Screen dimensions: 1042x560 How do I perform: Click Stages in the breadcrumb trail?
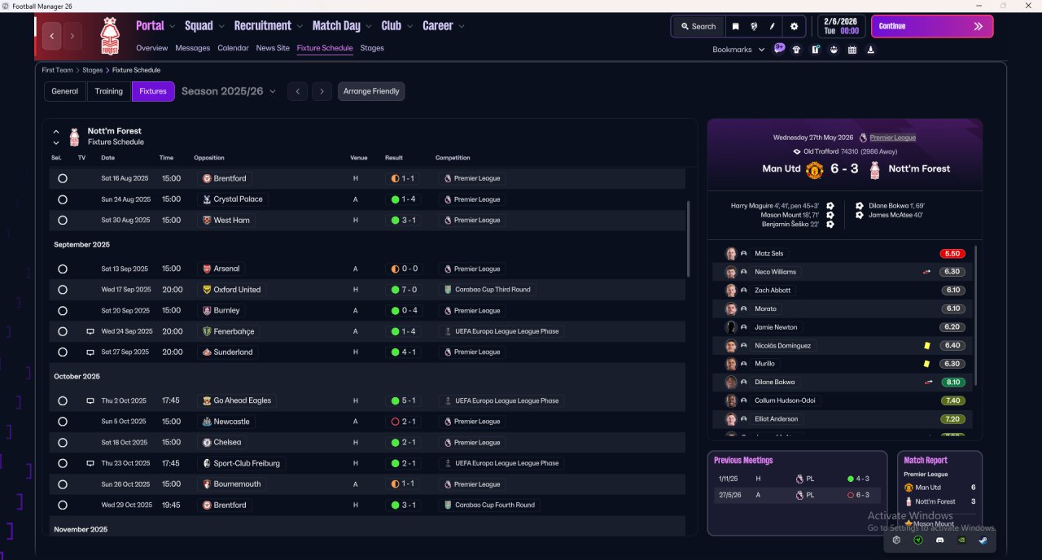pyautogui.click(x=93, y=70)
